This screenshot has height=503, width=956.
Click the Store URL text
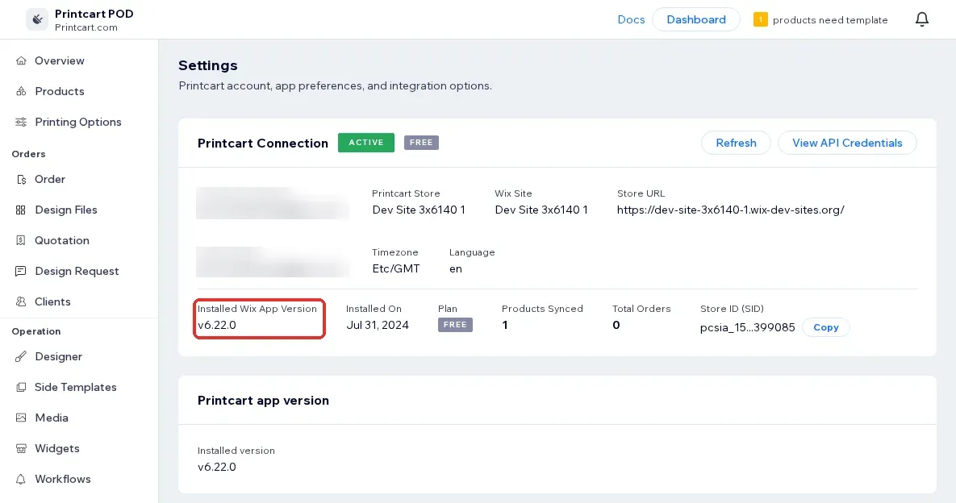pos(730,210)
